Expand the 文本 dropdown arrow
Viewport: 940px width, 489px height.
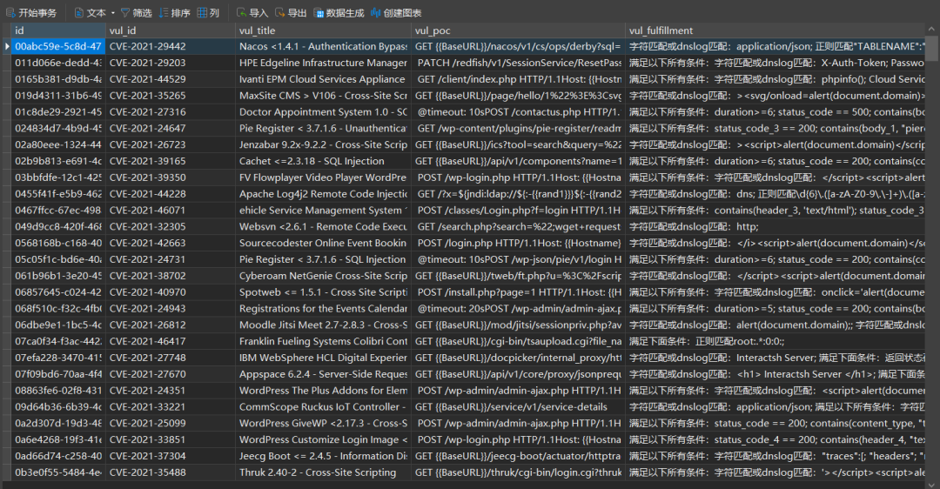pyautogui.click(x=112, y=13)
